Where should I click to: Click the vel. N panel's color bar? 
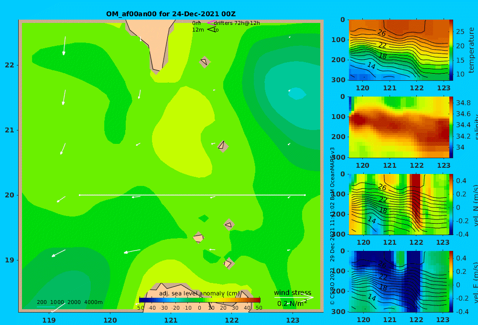click(x=451, y=204)
